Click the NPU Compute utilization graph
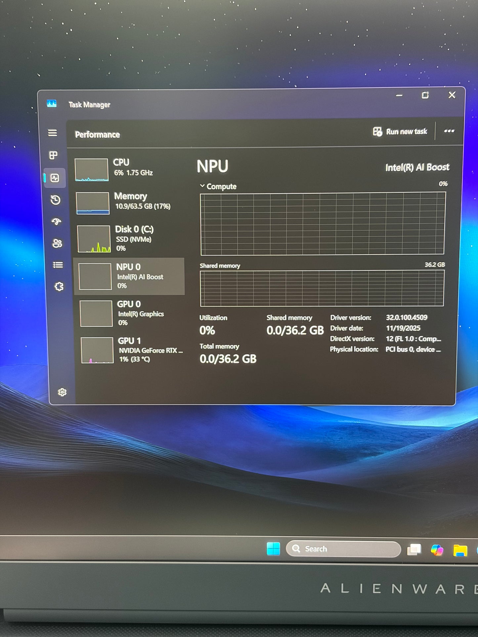Image resolution: width=478 pixels, height=637 pixels. (x=323, y=224)
